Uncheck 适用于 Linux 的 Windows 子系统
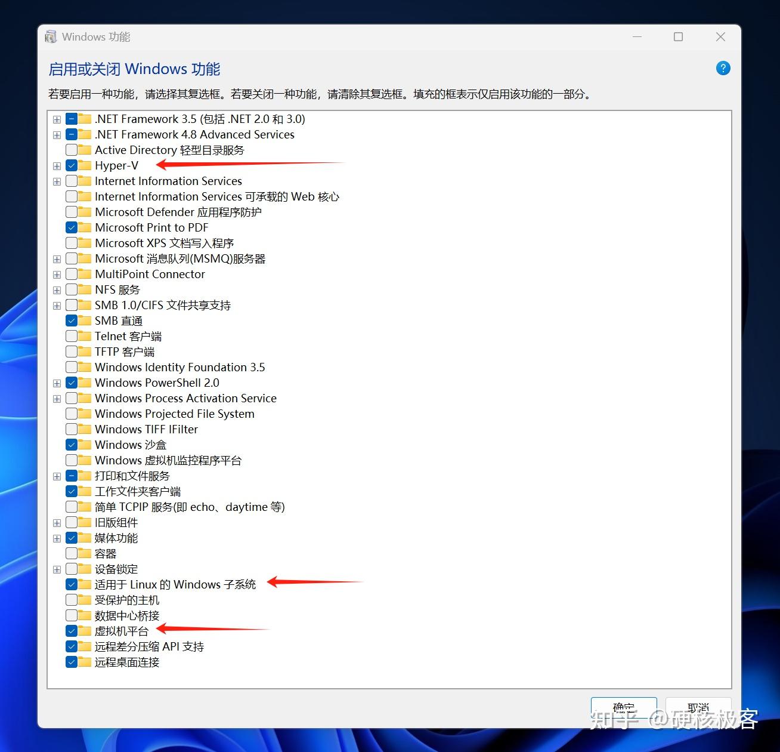Image resolution: width=780 pixels, height=752 pixels. point(70,584)
